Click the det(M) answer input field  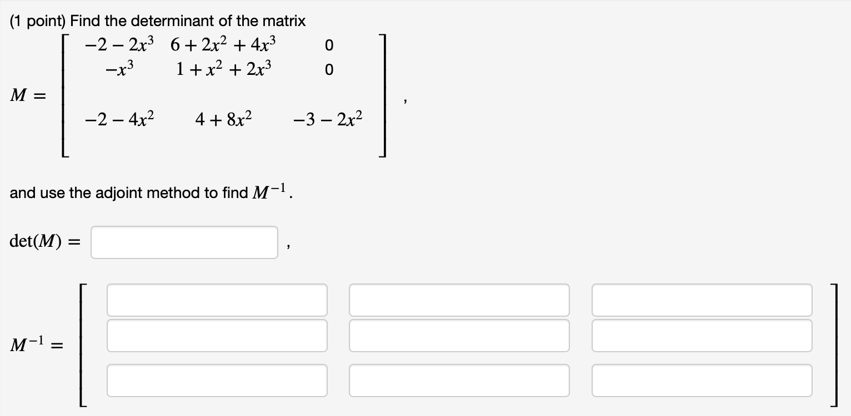point(184,242)
